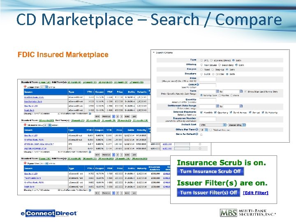The image size is (296, 222).
Task: Collapse the 1 year table red icon
Action: [25, 87]
